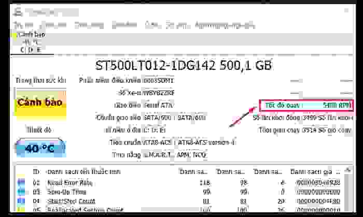363x217 pixels.
Task: Click the blue status icon of Spin-Up Time
Action: point(21,192)
